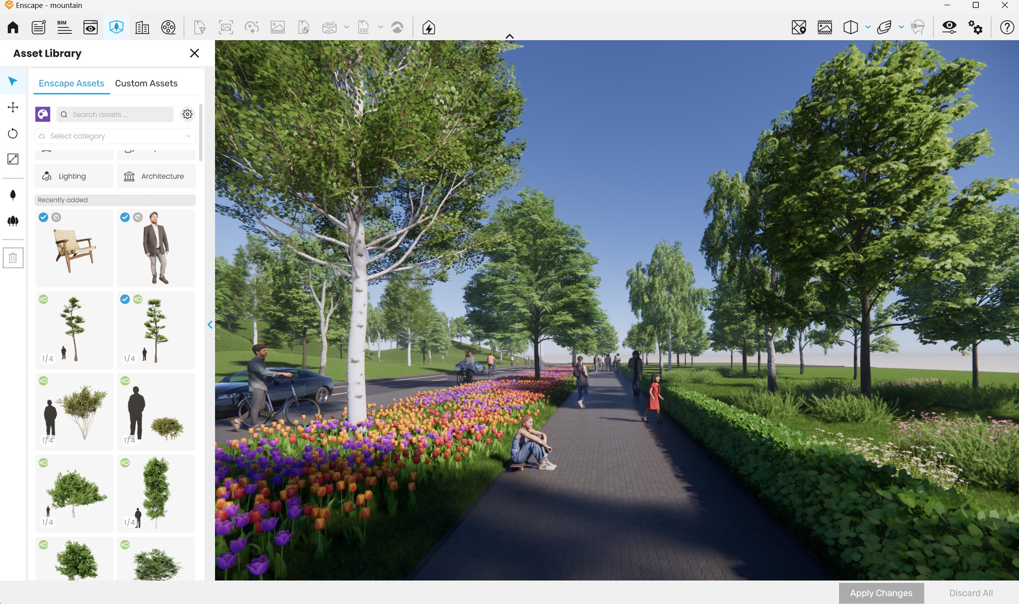Select the rotate asset tool
This screenshot has width=1019, height=604.
[x=13, y=133]
